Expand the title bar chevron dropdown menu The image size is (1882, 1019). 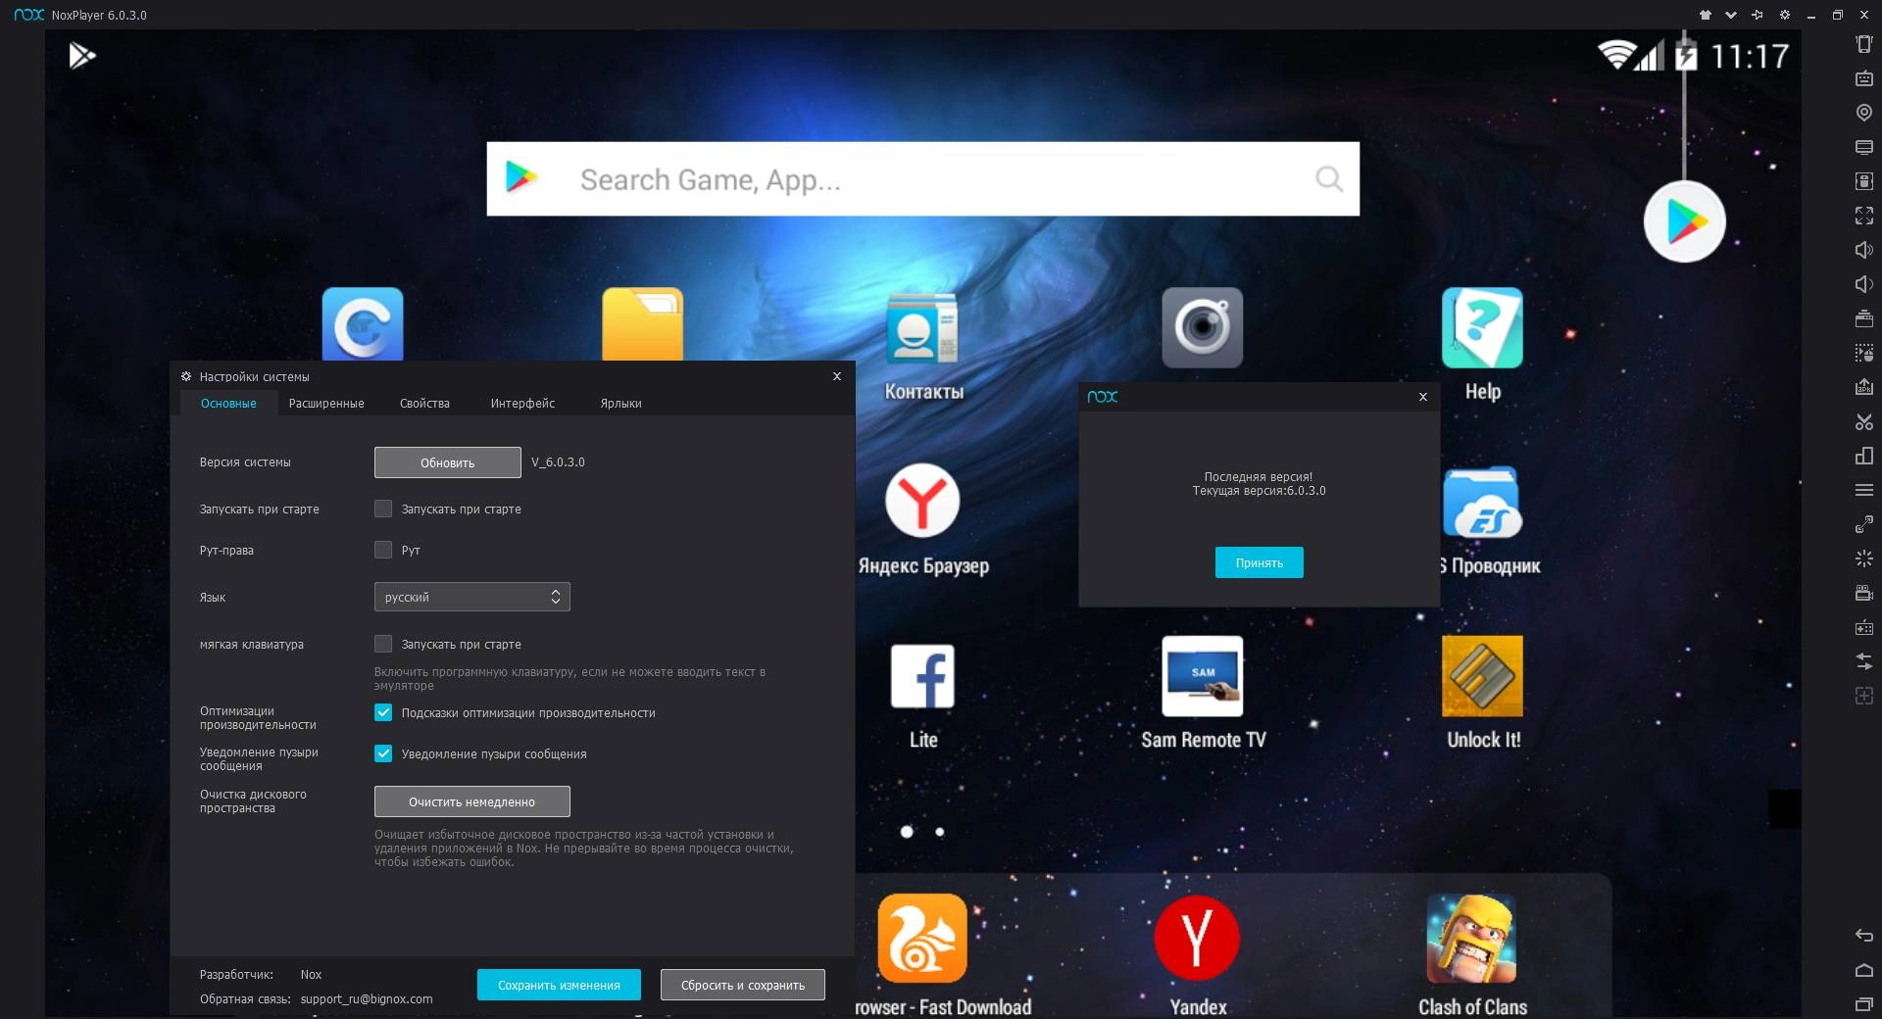(1731, 15)
